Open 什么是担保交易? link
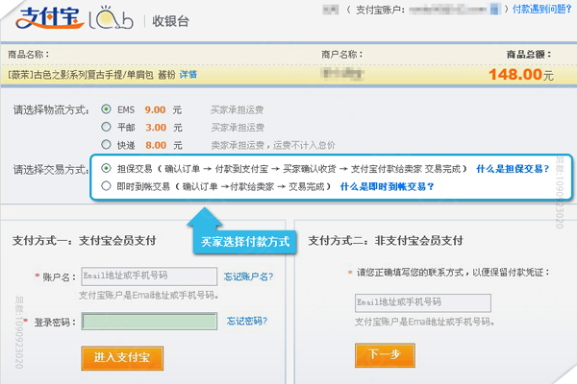 point(513,169)
